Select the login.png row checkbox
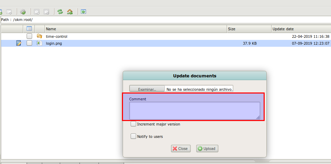Screen dimensions: 331x164 click(x=29, y=43)
